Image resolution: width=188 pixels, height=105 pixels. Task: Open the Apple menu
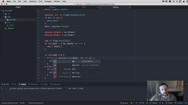pos(3,1)
